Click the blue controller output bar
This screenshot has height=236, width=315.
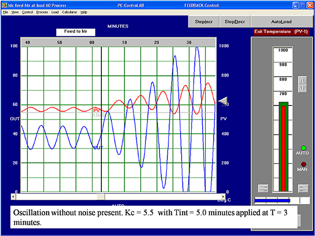tap(272, 200)
